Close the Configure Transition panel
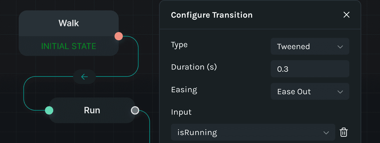380x143 pixels. pos(346,15)
